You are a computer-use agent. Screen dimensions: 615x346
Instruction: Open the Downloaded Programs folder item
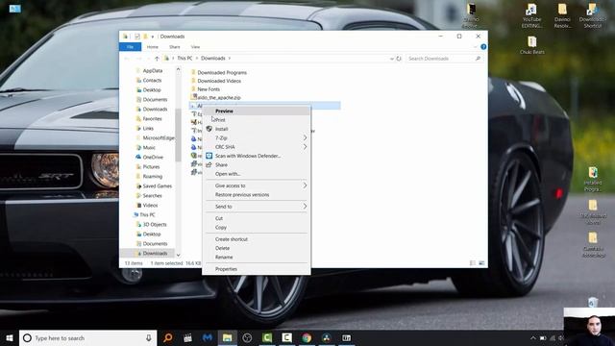point(222,73)
